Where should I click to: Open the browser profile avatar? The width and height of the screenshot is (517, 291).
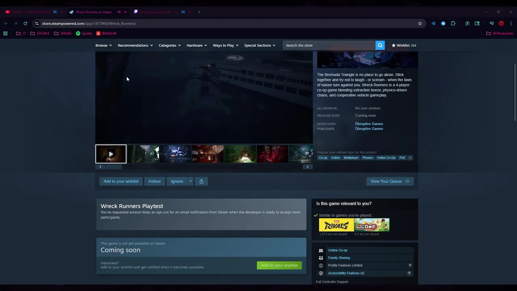click(x=501, y=23)
